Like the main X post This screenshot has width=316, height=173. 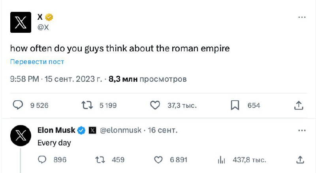point(155,105)
